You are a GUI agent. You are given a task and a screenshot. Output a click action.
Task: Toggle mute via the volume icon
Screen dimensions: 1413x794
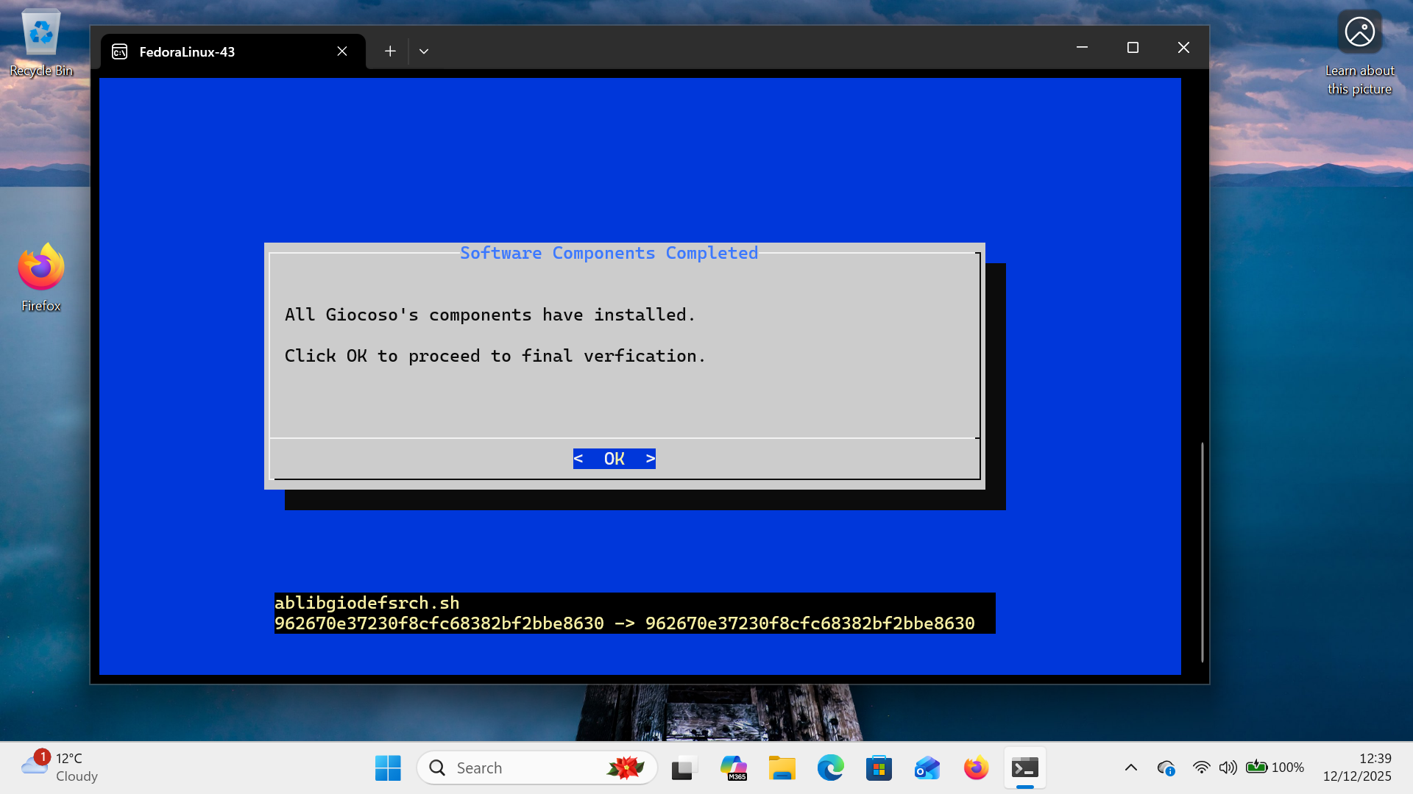click(1228, 767)
